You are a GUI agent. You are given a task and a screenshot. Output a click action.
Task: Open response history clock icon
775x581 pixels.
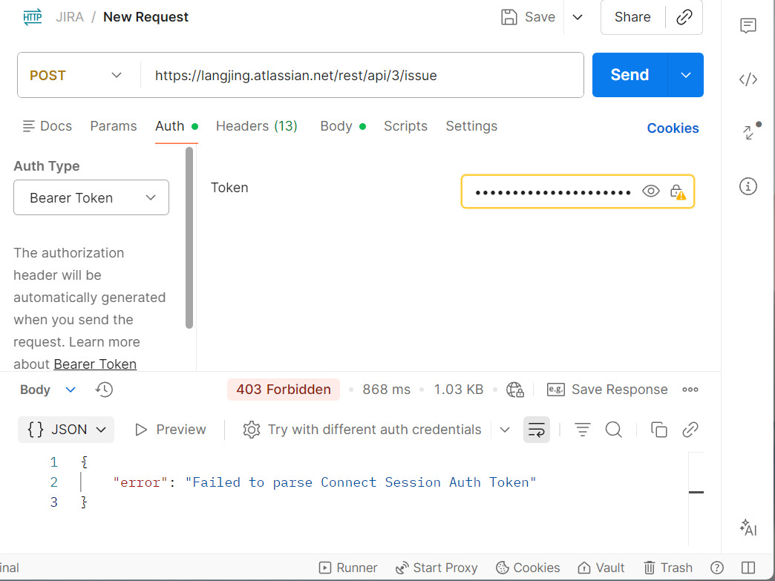click(x=104, y=390)
